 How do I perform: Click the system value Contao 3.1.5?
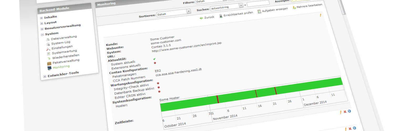click(x=161, y=46)
